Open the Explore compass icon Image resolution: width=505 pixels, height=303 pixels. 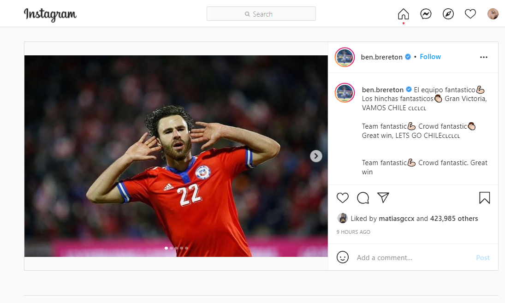coord(448,14)
